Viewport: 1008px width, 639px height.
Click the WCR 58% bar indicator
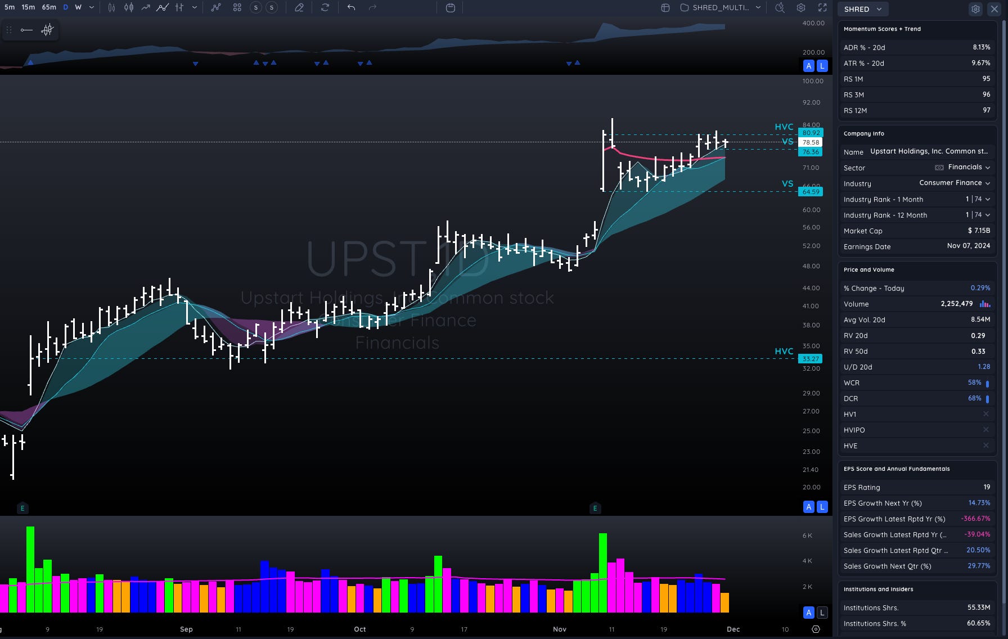coord(987,383)
